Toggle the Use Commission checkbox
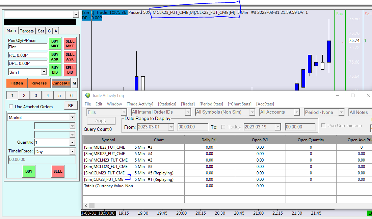 click(324, 126)
